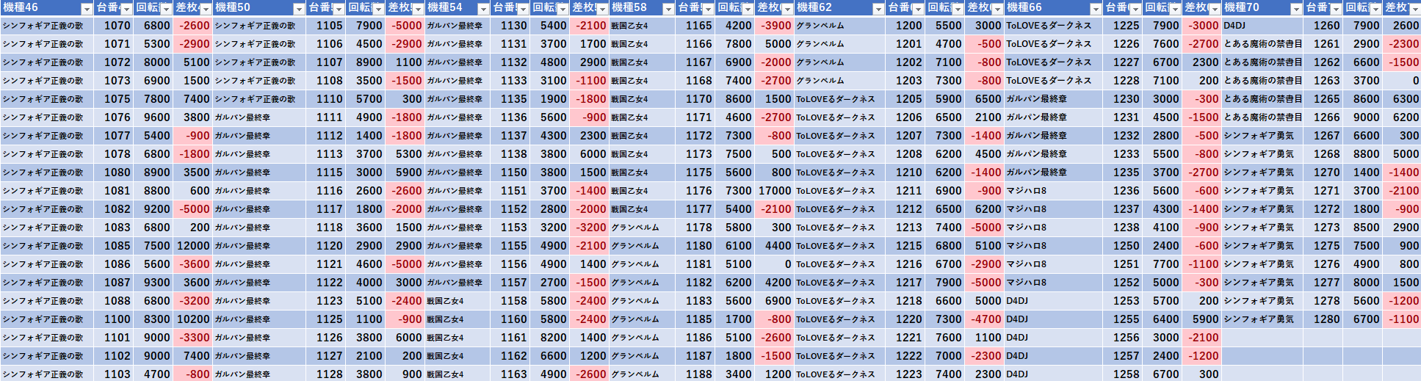This screenshot has width=1421, height=381.
Task: Select the 6300 value for machine 1265
Action: pyautogui.click(x=1403, y=99)
